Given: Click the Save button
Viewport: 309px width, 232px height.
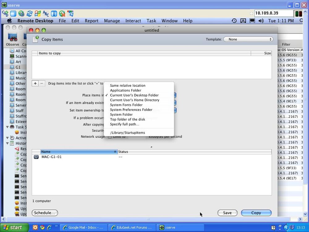Looking at the screenshot, I should [227, 213].
